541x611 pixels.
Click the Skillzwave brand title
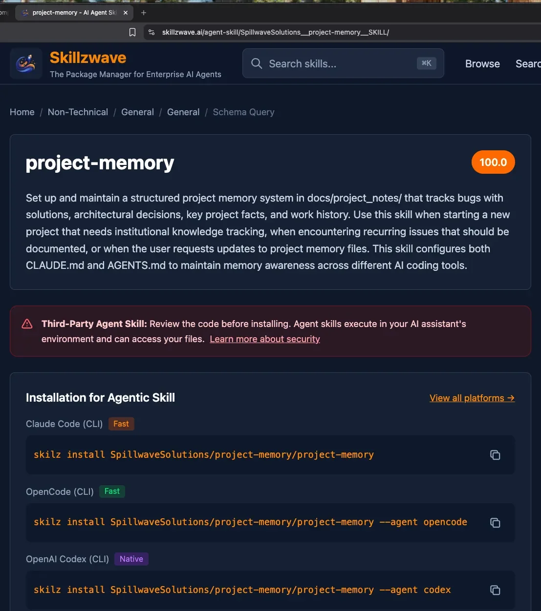88,58
